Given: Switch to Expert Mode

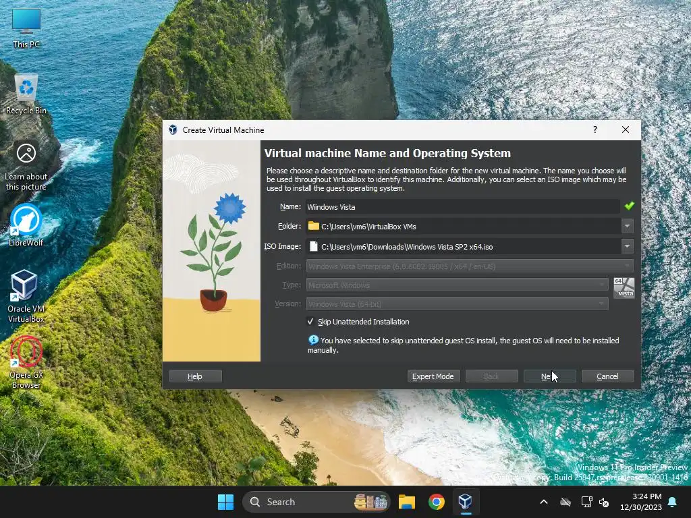Looking at the screenshot, I should (x=433, y=376).
